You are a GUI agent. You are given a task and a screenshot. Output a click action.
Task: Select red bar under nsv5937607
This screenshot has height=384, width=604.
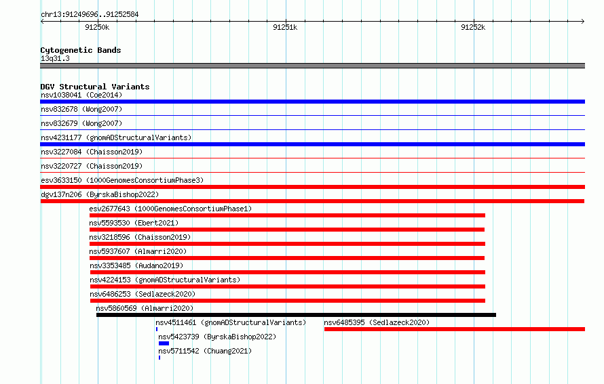(x=287, y=258)
